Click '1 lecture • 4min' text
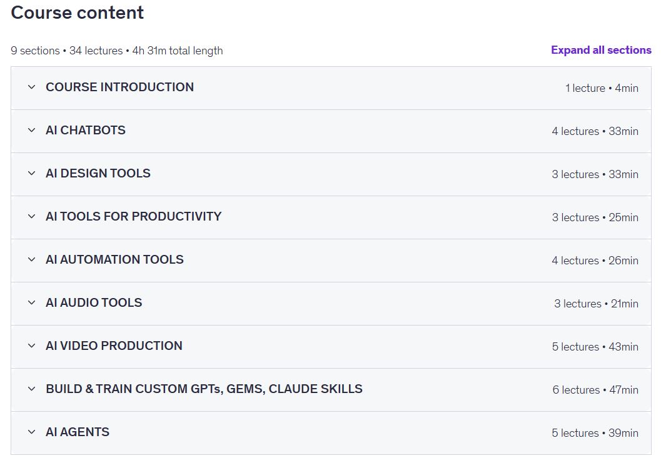 (602, 88)
